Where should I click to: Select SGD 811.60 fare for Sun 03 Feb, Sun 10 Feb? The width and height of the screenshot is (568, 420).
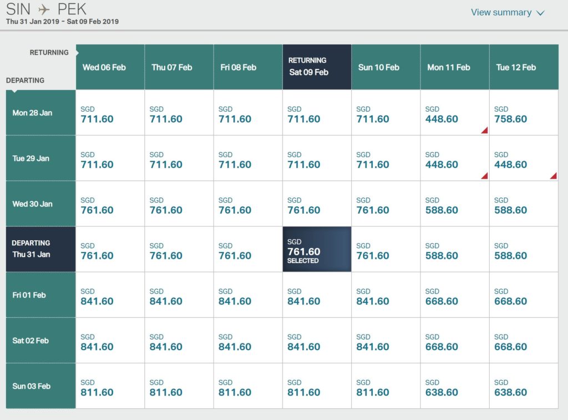pyautogui.click(x=386, y=386)
